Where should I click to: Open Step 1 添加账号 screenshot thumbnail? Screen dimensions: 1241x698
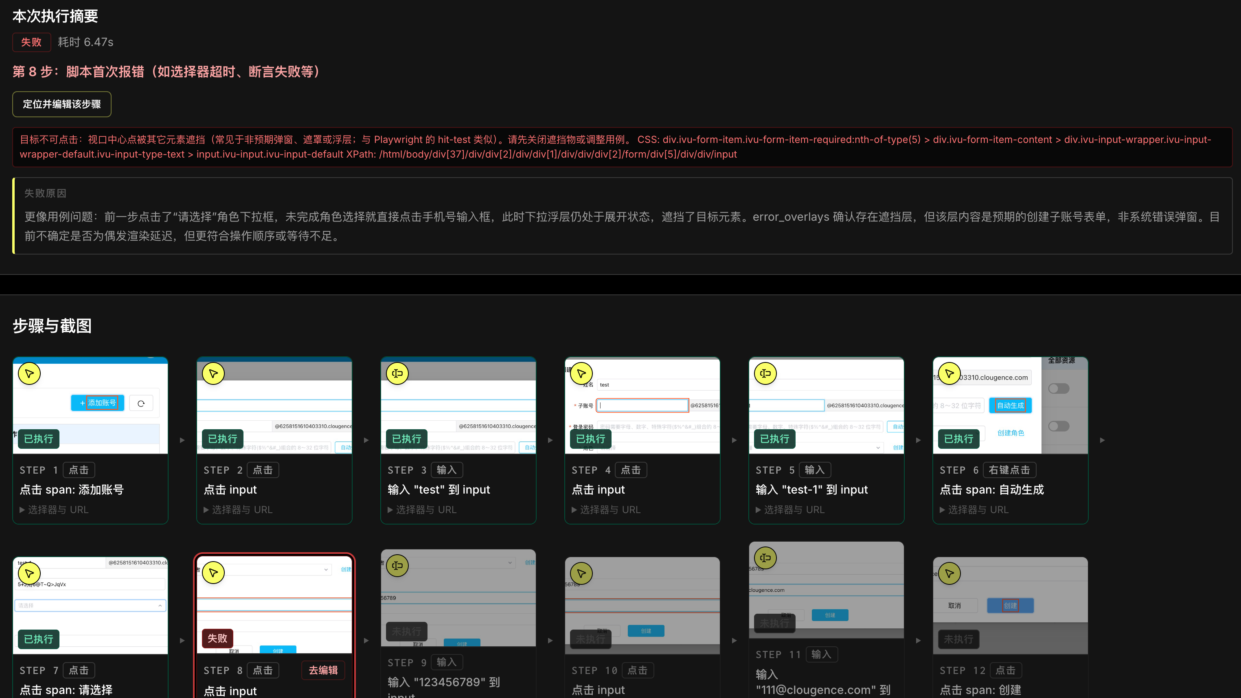pyautogui.click(x=90, y=406)
